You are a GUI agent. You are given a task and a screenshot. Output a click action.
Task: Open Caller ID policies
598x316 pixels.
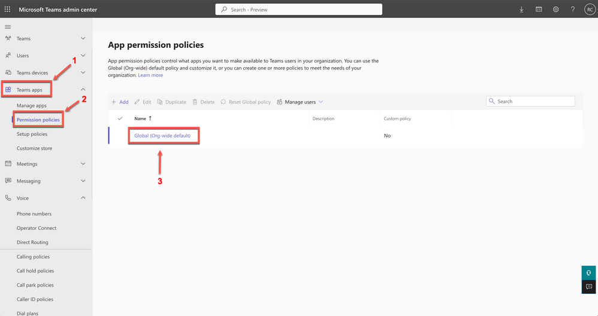click(35, 299)
